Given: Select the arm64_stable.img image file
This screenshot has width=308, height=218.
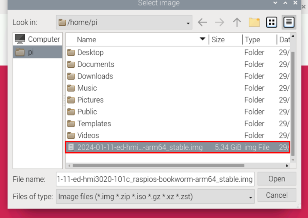Looking at the screenshot, I should tap(140, 147).
